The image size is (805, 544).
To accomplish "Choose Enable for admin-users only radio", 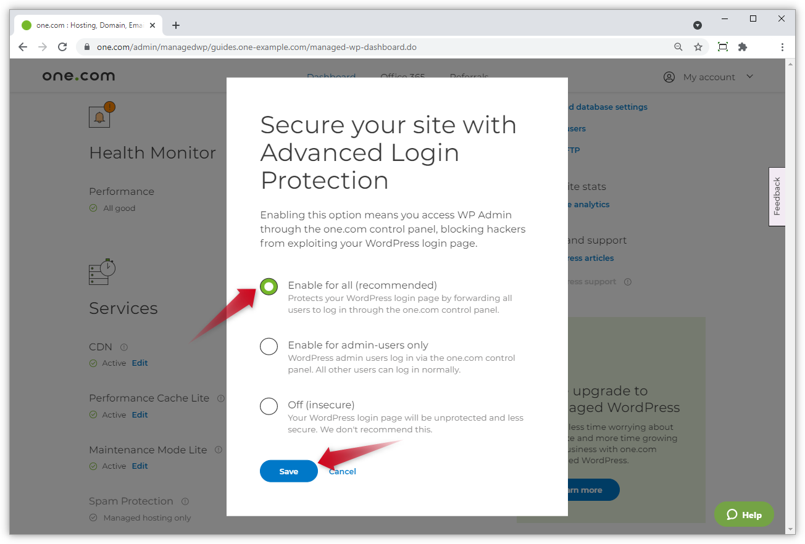I will [269, 347].
